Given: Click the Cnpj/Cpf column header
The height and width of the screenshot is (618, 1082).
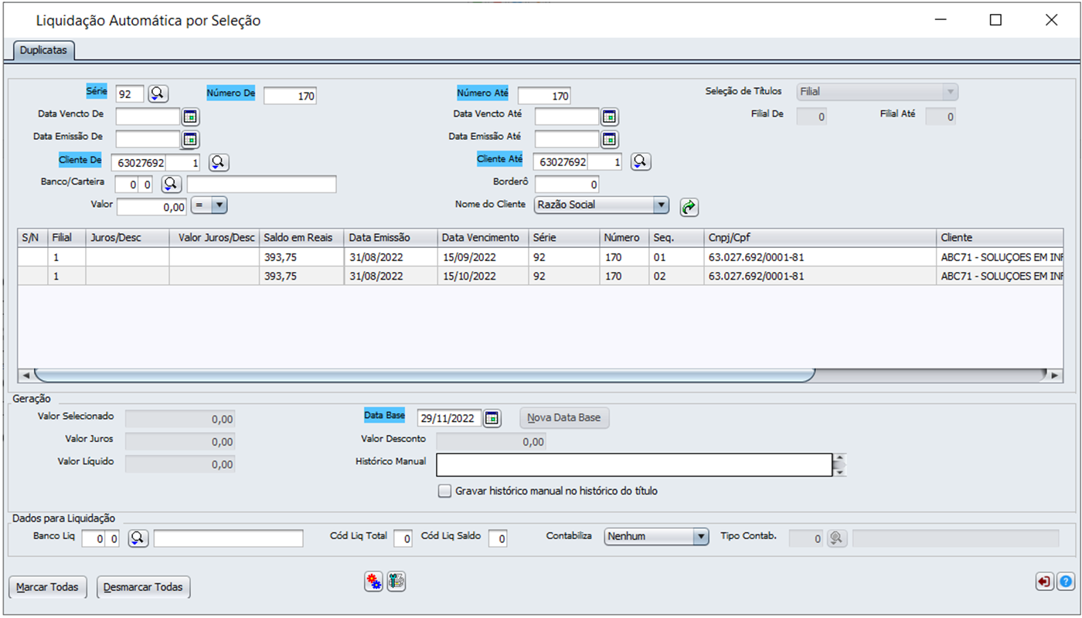Looking at the screenshot, I should click(x=820, y=237).
